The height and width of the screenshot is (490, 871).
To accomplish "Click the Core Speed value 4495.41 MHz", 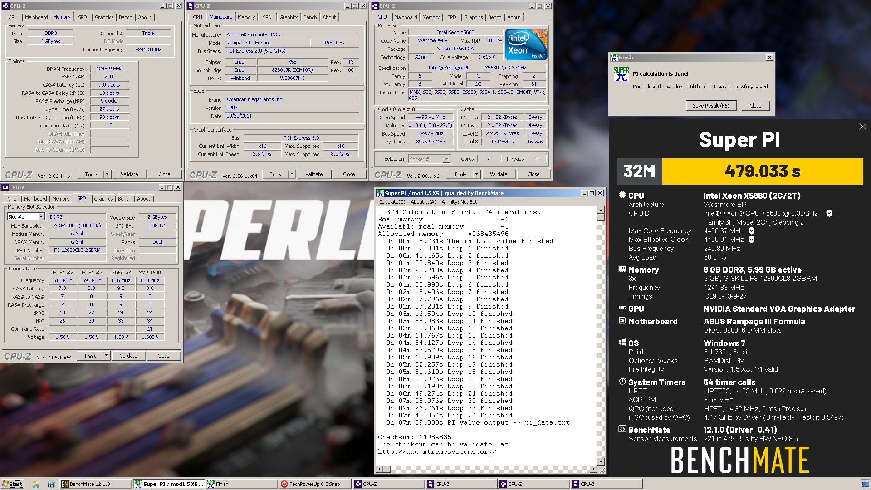I will coord(431,117).
